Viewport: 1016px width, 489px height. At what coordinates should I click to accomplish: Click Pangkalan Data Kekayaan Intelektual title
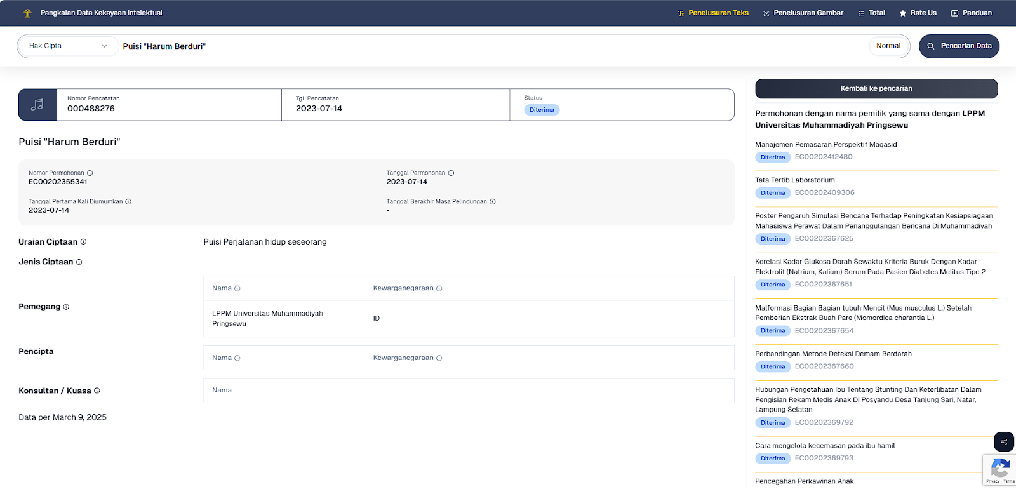[x=102, y=13]
